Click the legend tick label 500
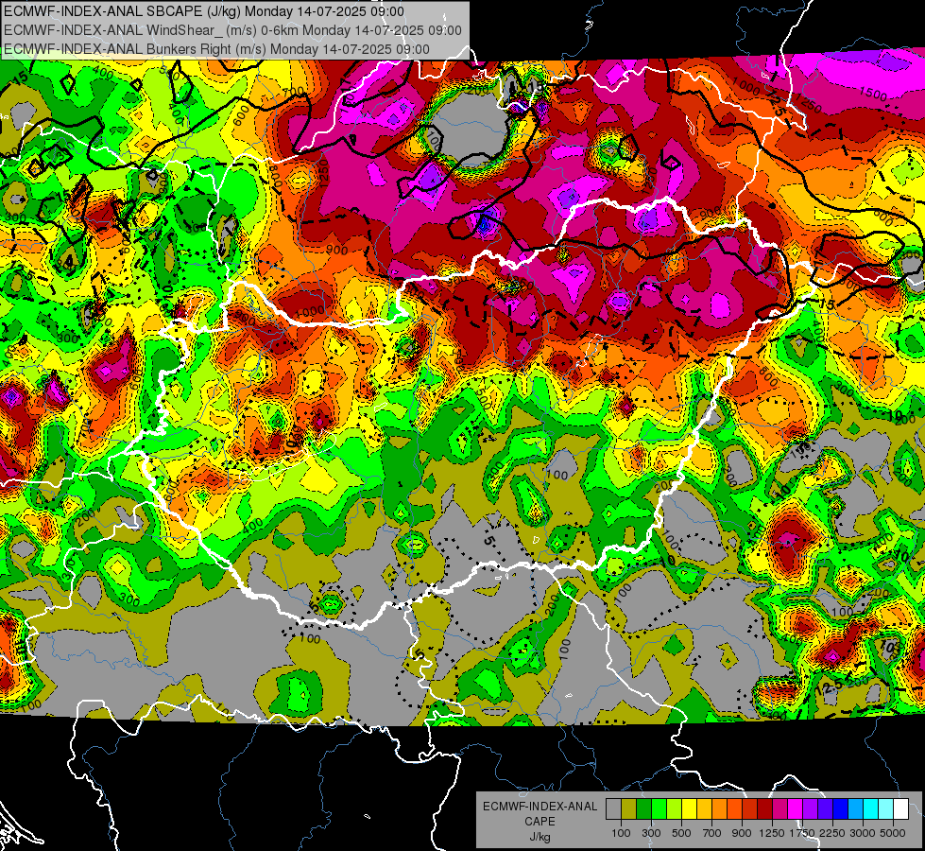Viewport: 925px width, 851px height. pyautogui.click(x=681, y=833)
